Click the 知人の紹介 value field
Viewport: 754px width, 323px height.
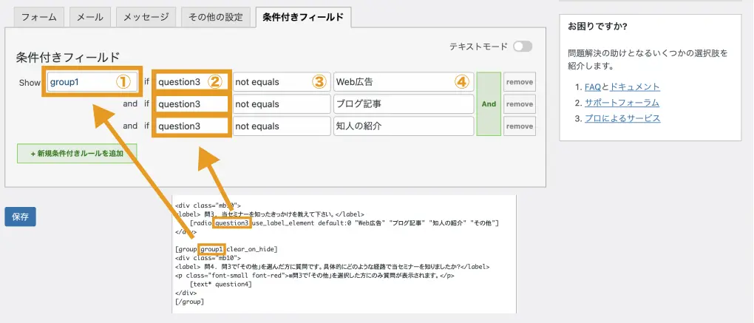(x=403, y=126)
